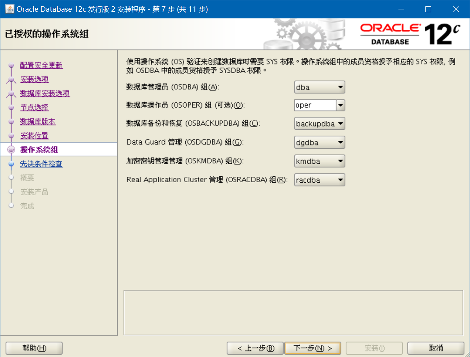Click the step bullet icon beside 先决条件检查
This screenshot has width=470, height=357.
pos(11,164)
